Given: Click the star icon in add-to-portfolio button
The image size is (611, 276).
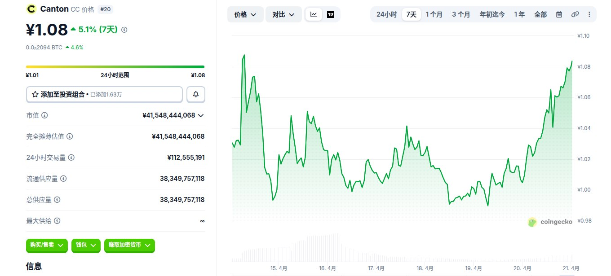Looking at the screenshot, I should click(35, 94).
